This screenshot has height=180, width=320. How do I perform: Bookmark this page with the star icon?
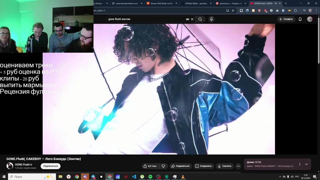click(x=233, y=10)
